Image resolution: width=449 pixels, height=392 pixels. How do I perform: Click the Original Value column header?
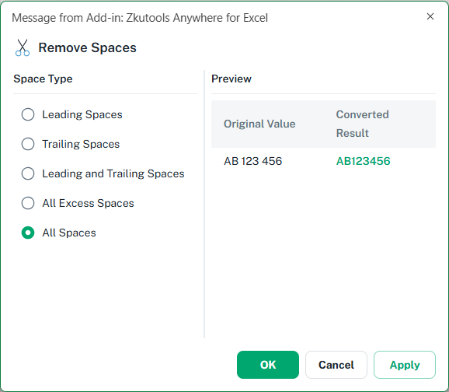(259, 124)
